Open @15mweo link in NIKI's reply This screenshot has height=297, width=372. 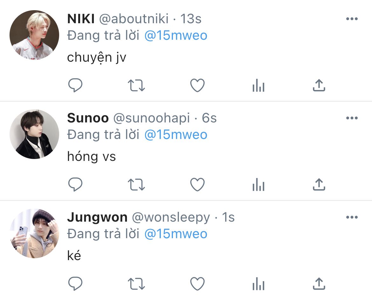pos(176,36)
